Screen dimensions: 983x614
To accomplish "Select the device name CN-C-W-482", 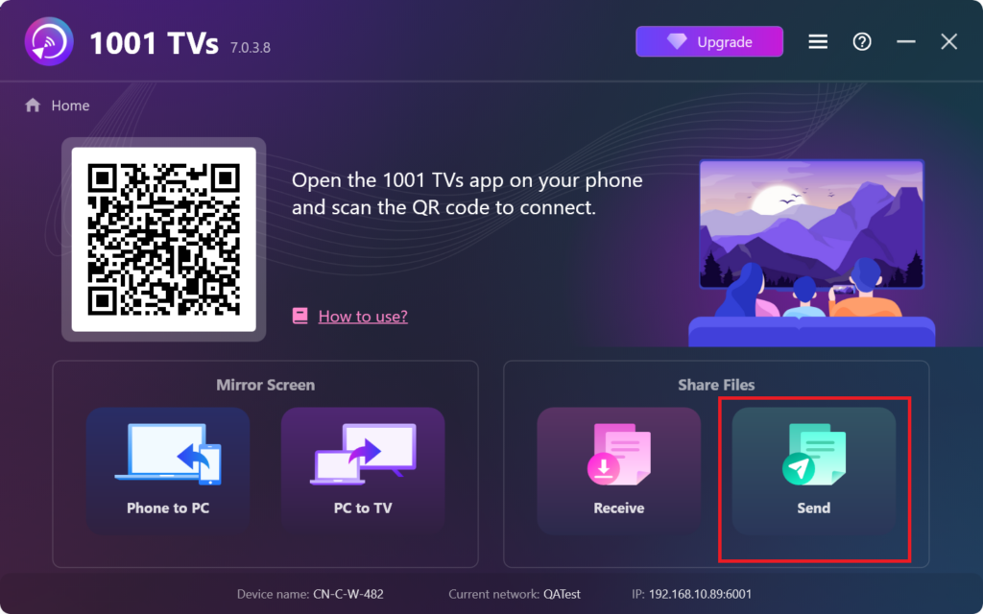I will pyautogui.click(x=348, y=594).
